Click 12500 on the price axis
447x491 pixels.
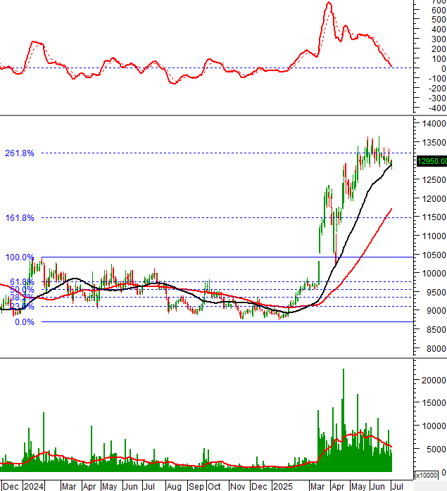click(434, 180)
